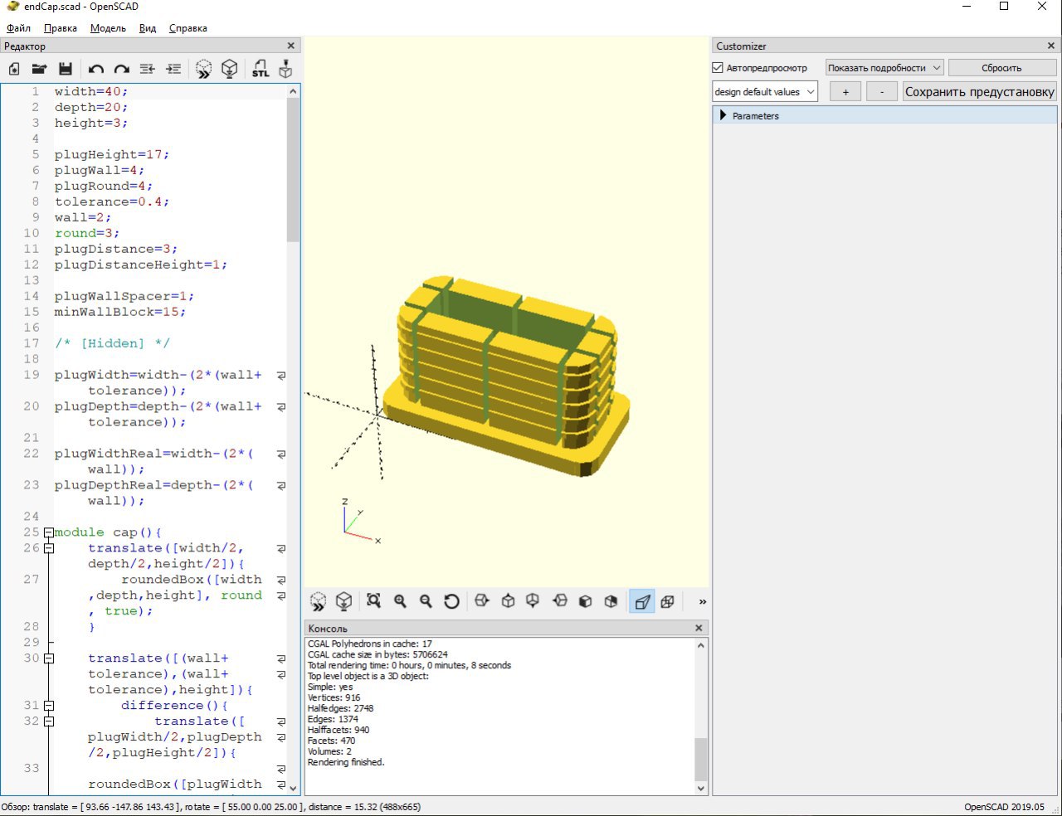Send the design to the 3D printer icon

point(286,70)
